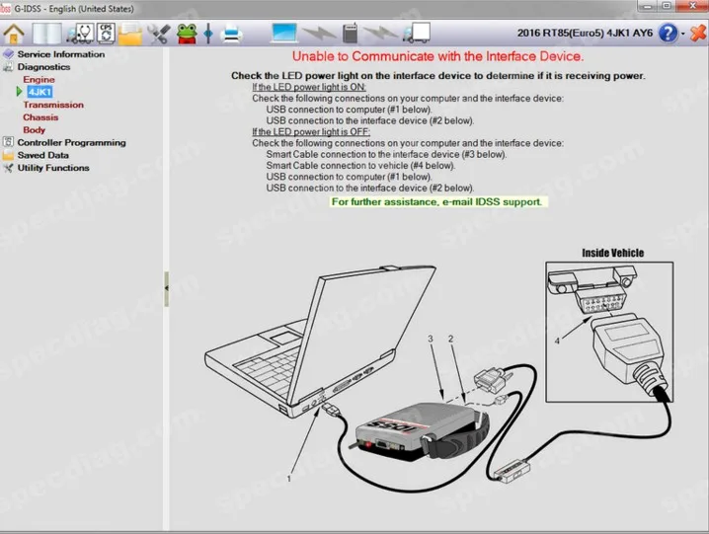
Task: Click the Service Information tree icon
Action: (8, 54)
